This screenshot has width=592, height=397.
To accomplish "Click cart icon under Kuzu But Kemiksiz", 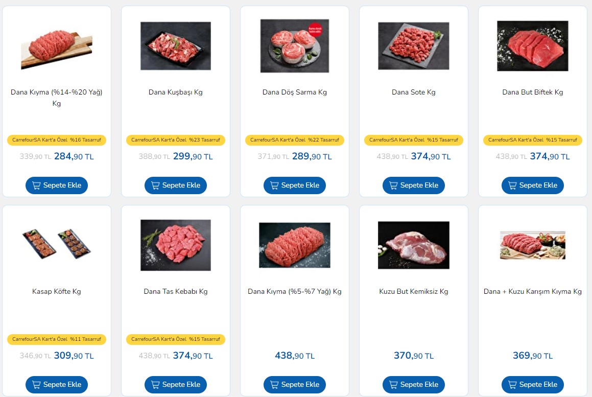I will click(x=393, y=385).
